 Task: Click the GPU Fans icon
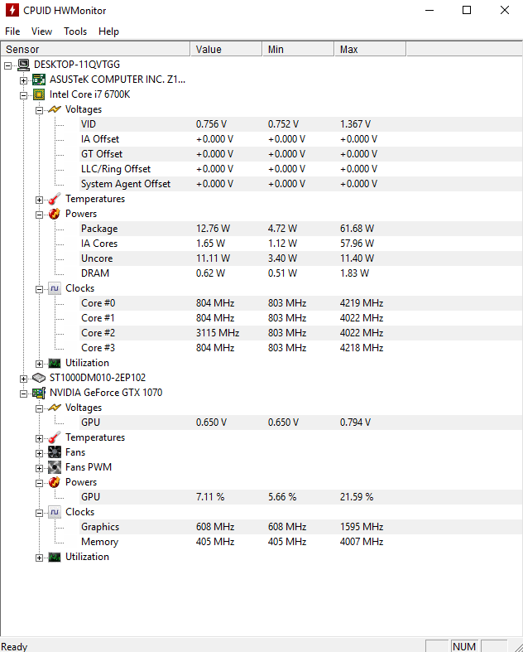click(55, 452)
